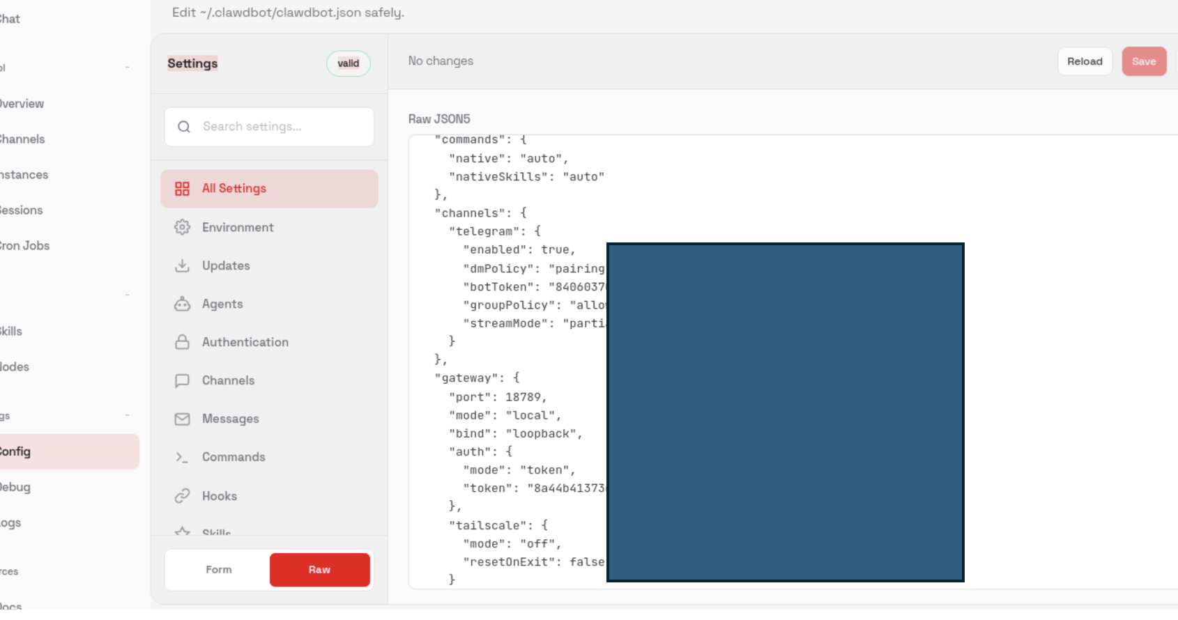Collapse the sidebar section above Config
Image resolution: width=1178 pixels, height=620 pixels.
[x=128, y=416]
